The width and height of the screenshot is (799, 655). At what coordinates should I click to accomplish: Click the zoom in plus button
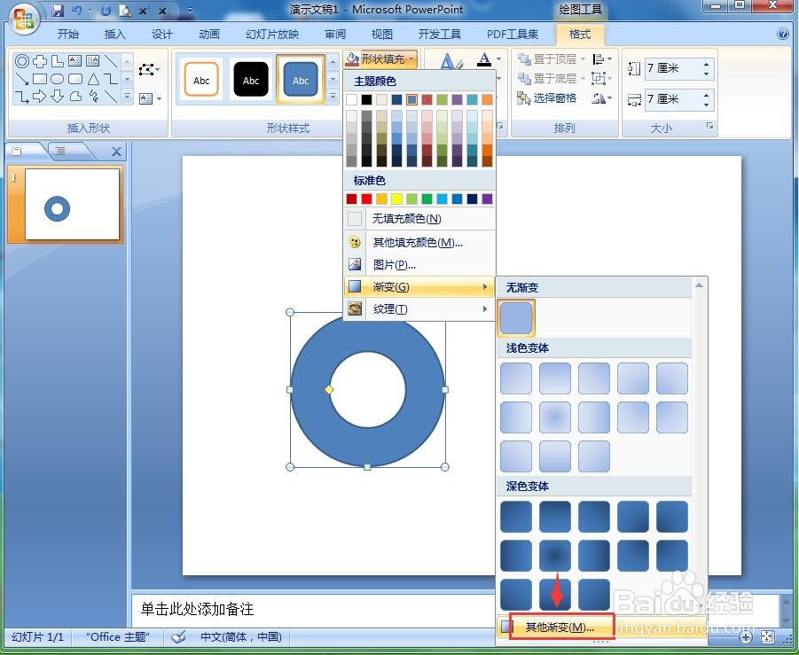(746, 636)
